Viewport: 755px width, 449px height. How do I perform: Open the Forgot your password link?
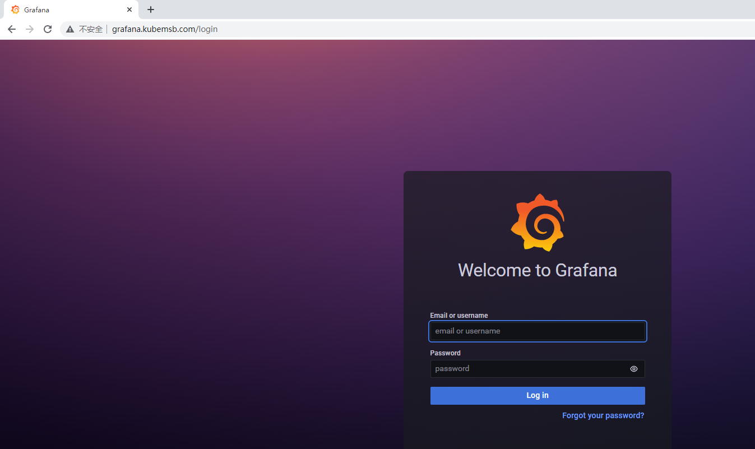603,416
